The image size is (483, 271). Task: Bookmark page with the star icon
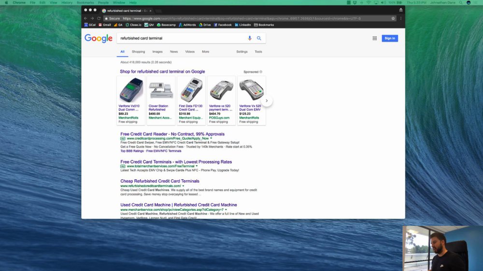click(393, 18)
